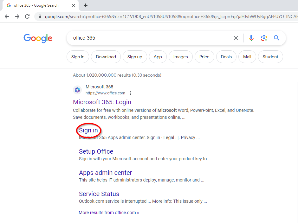Click the Microsoft 365 favicon in result
Viewport: 298px width, 223px height.
click(x=77, y=90)
